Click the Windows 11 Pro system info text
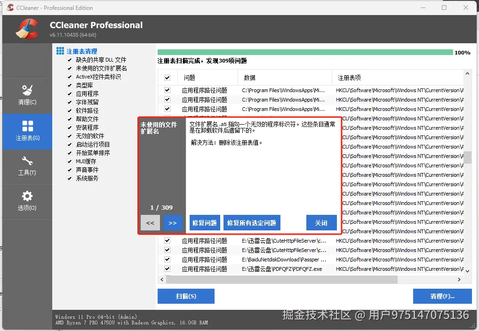The width and height of the screenshot is (479, 331). tap(96, 317)
